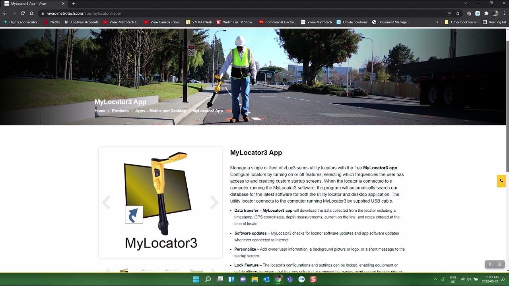Show previous product image arrow
Screen dimensions: 509x286
(x=106, y=202)
